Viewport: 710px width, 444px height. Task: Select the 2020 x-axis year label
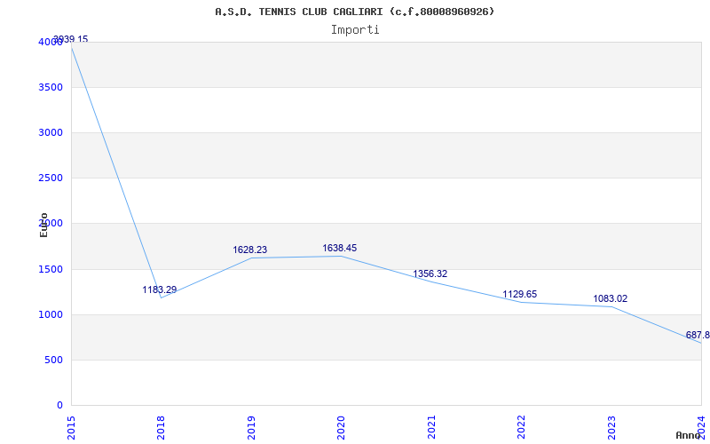pyautogui.click(x=342, y=426)
